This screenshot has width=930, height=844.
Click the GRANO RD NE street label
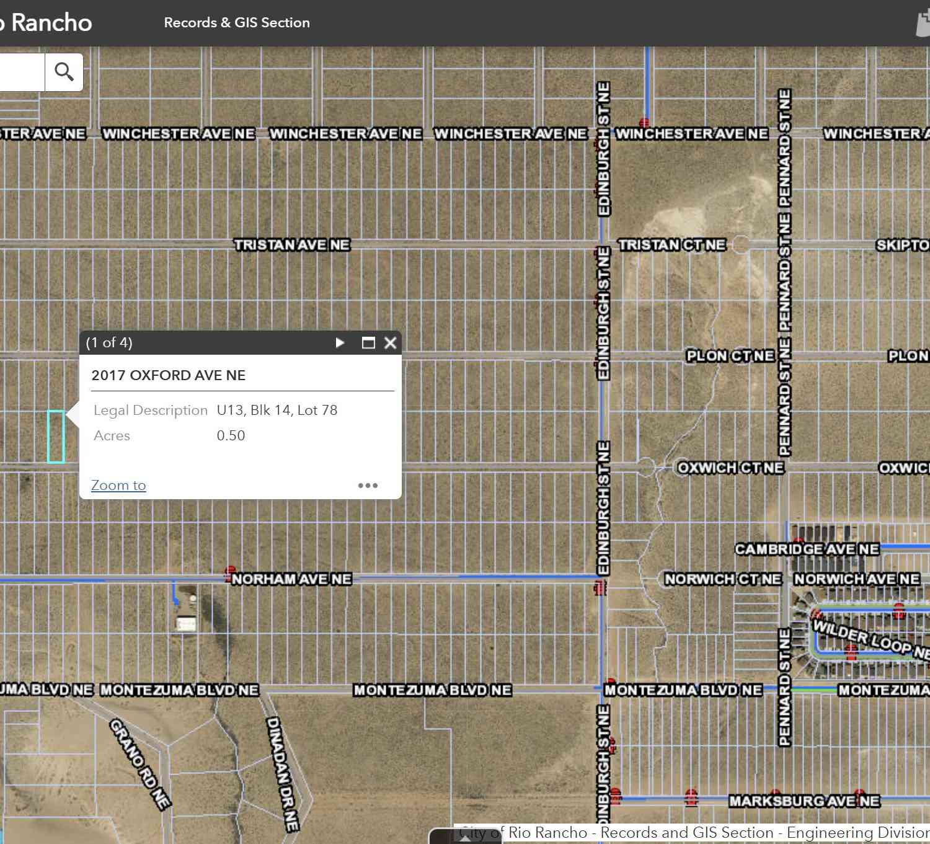pos(140,764)
